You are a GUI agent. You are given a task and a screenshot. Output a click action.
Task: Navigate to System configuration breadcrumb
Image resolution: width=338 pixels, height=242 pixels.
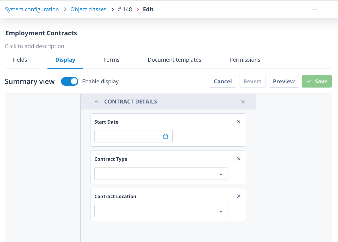point(32,9)
